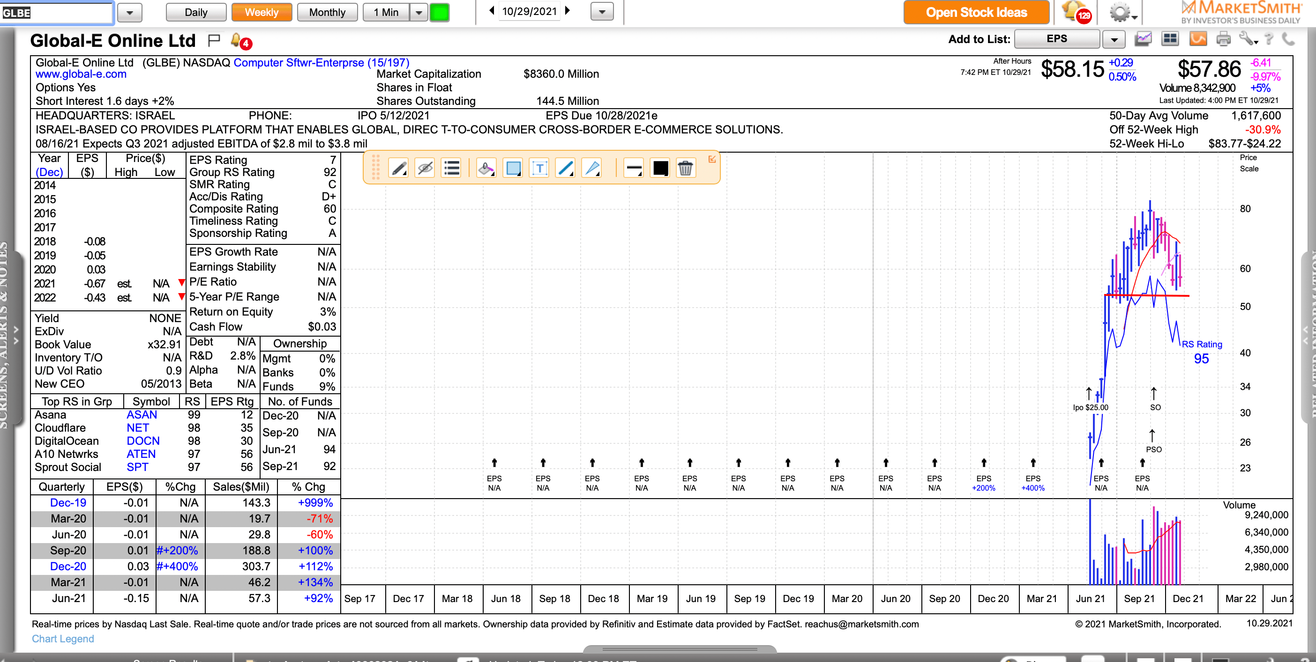Image resolution: width=1316 pixels, height=662 pixels.
Task: Click the RS Rating 95 label
Action: 1202,352
